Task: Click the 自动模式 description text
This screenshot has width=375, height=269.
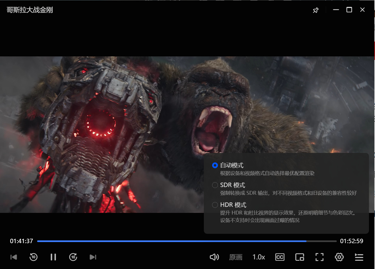Action: [267, 173]
